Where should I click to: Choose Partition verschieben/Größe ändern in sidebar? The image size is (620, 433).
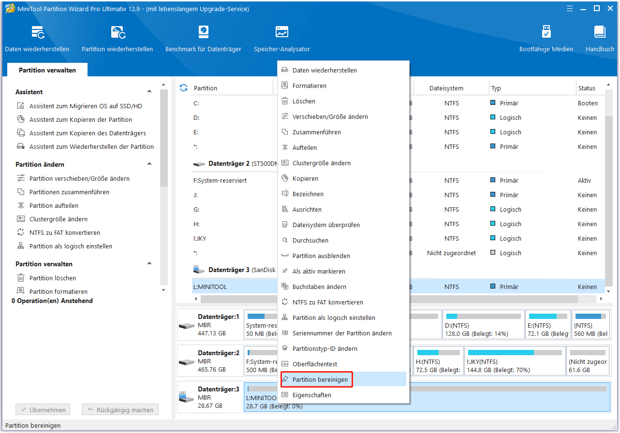[x=74, y=178]
